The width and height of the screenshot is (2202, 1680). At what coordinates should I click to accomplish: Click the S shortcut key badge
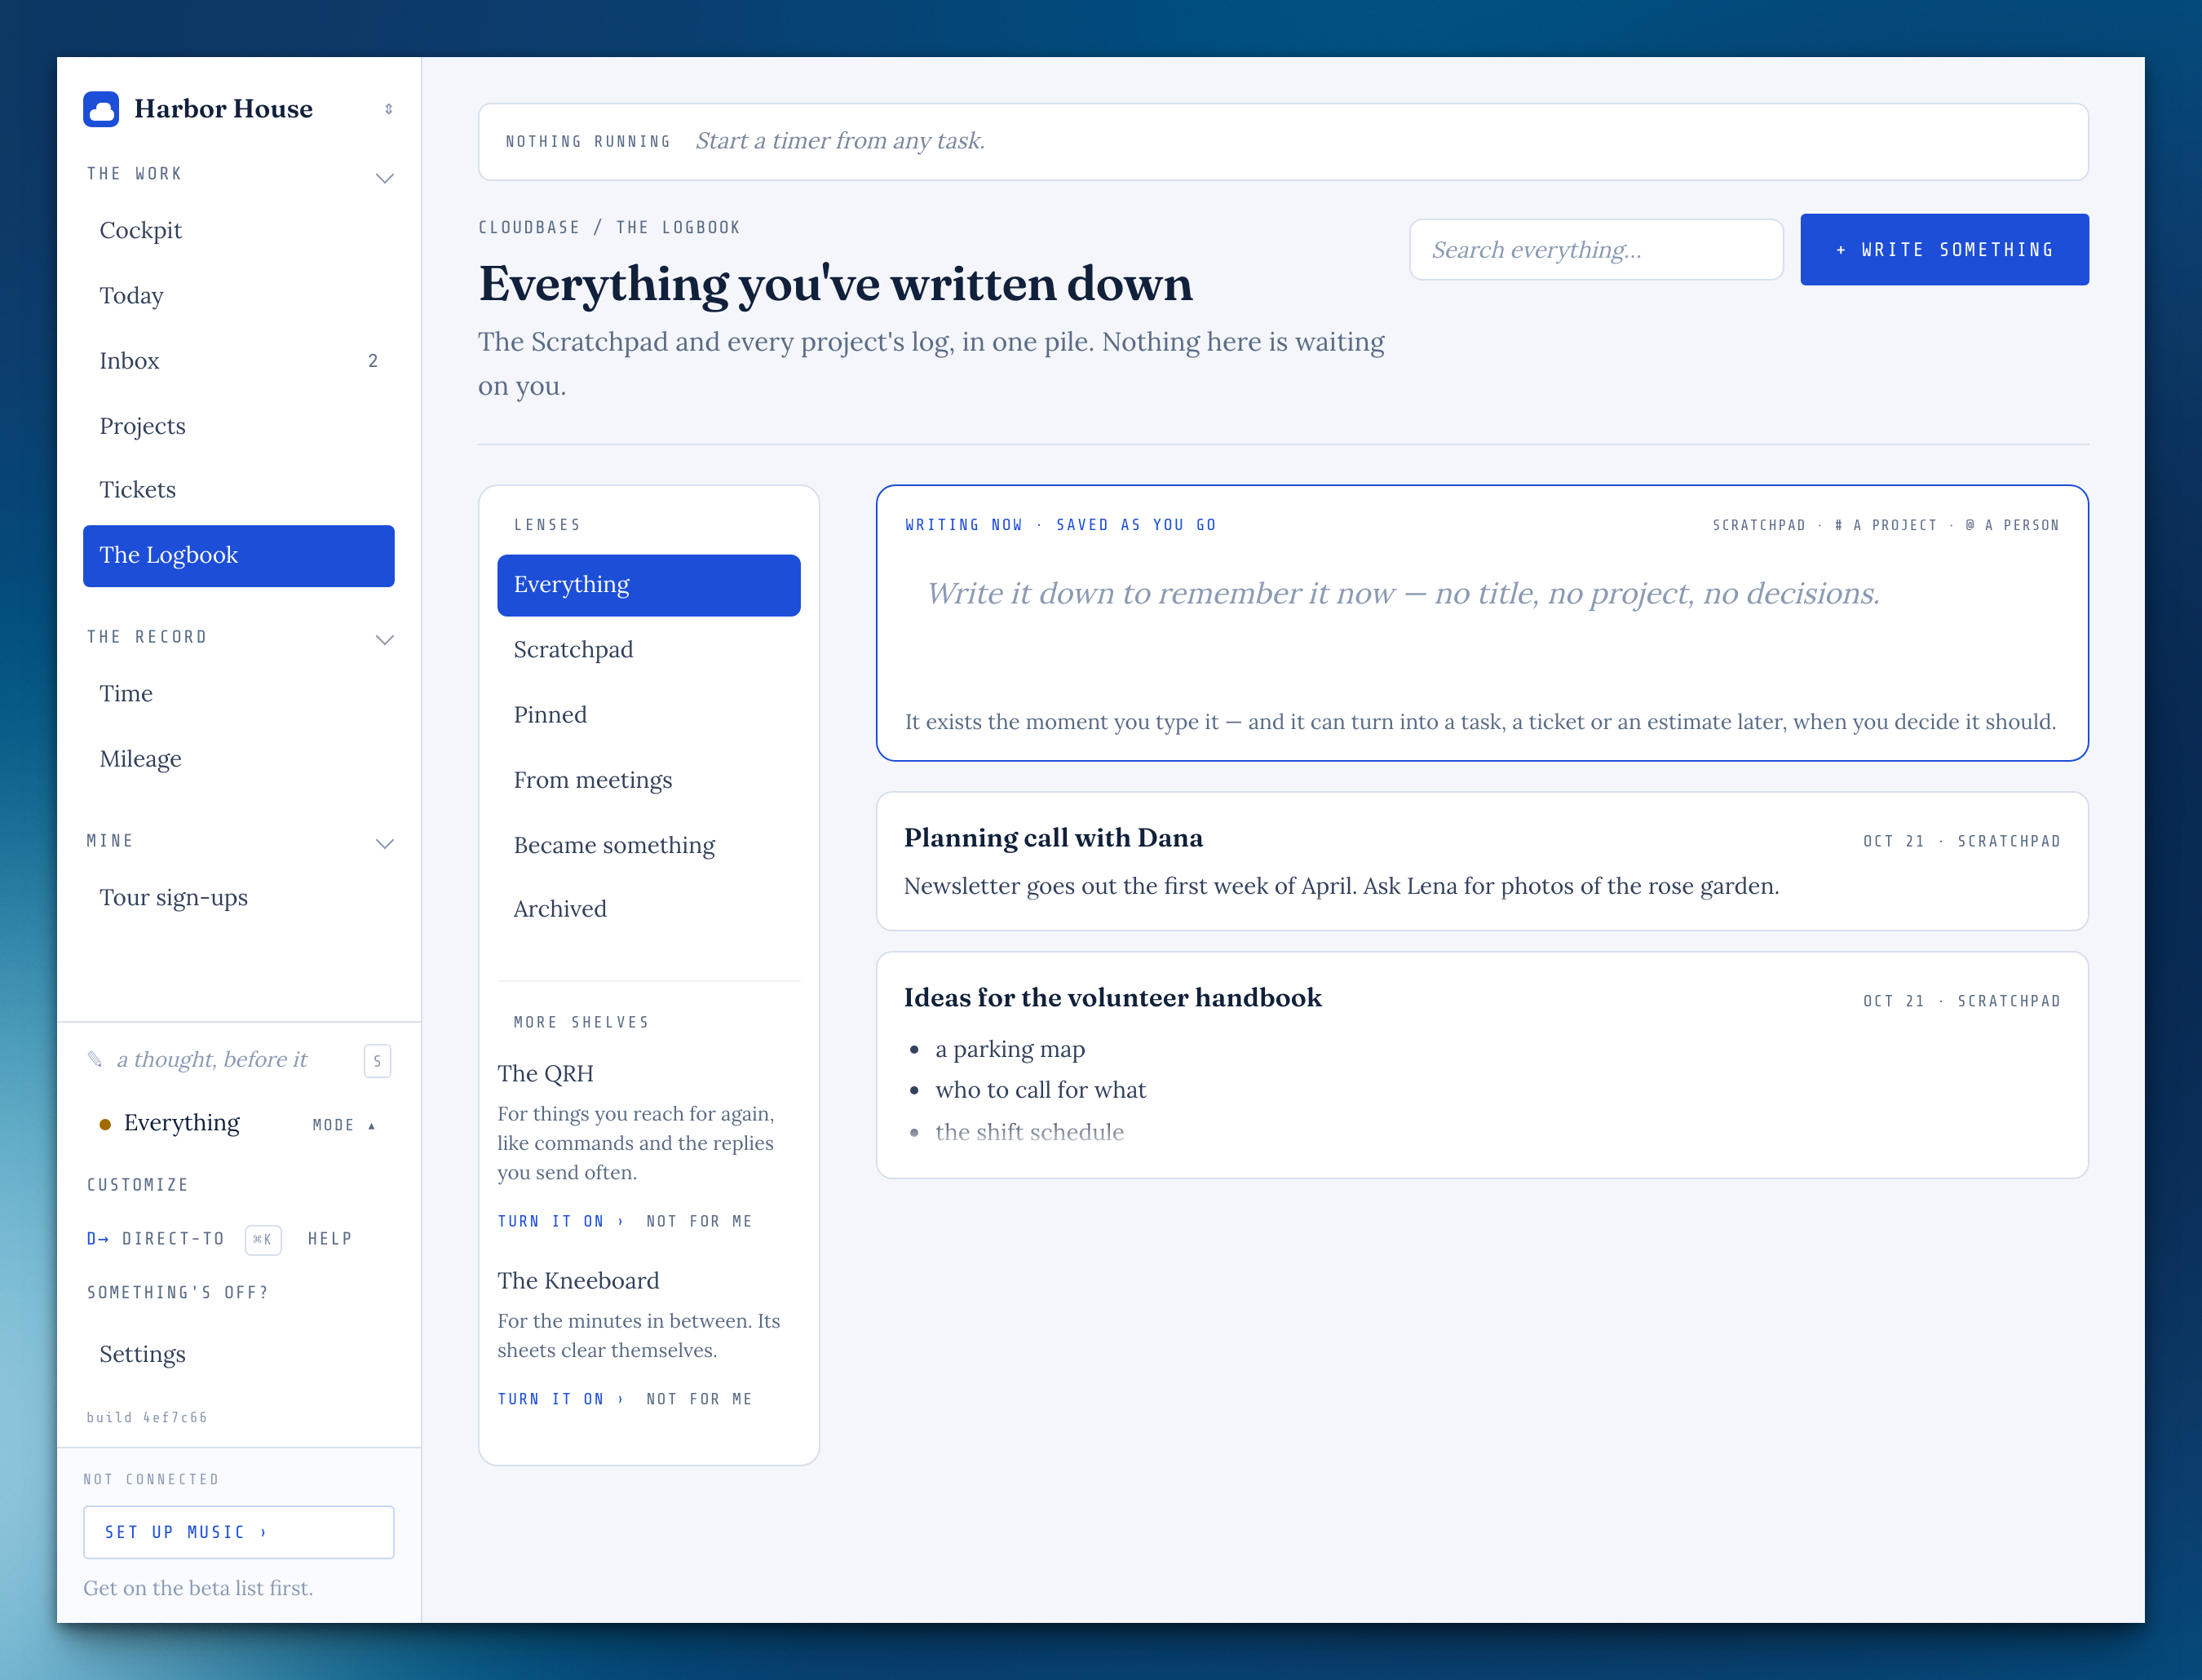pos(377,1061)
